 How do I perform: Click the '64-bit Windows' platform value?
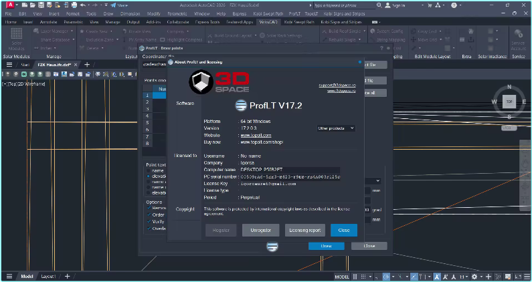click(x=256, y=122)
